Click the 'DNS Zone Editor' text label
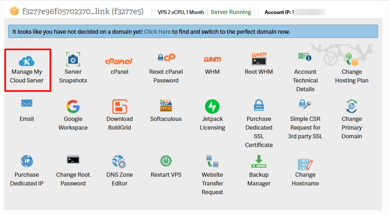This screenshot has height=214, width=389. pyautogui.click(x=119, y=179)
